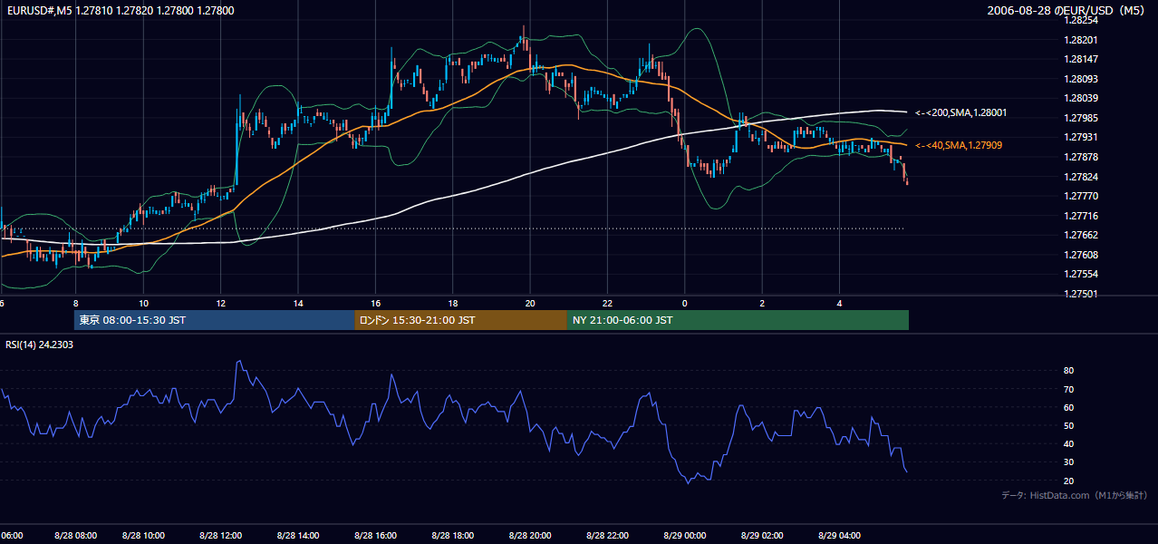Click the 8/28 20:00 date label
Image resolution: width=1158 pixels, height=544 pixels.
531,536
